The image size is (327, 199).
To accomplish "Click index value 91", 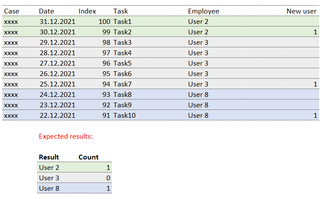I will point(106,115).
